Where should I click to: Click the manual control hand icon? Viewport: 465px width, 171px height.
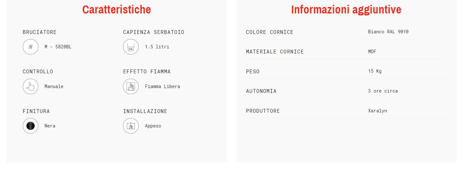click(x=31, y=86)
